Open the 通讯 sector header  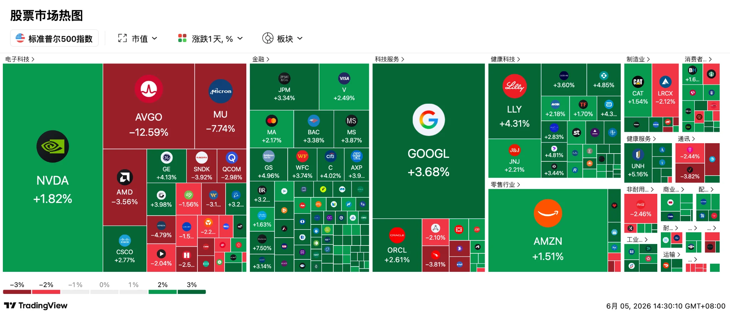click(687, 139)
